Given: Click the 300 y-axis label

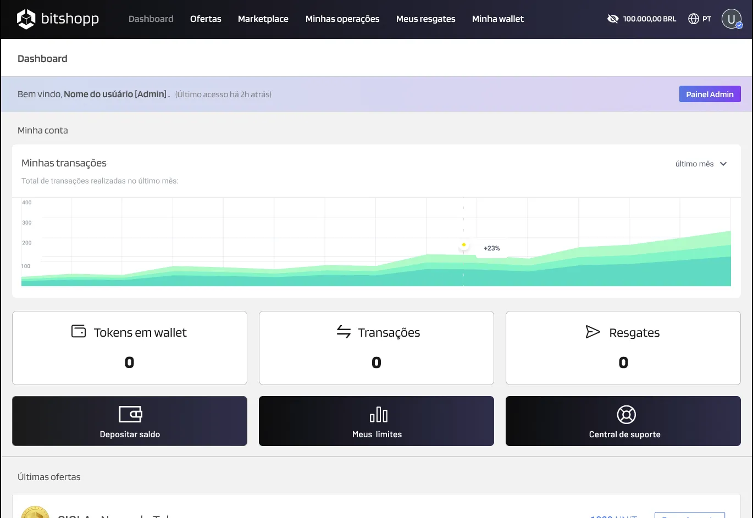Looking at the screenshot, I should [26, 223].
